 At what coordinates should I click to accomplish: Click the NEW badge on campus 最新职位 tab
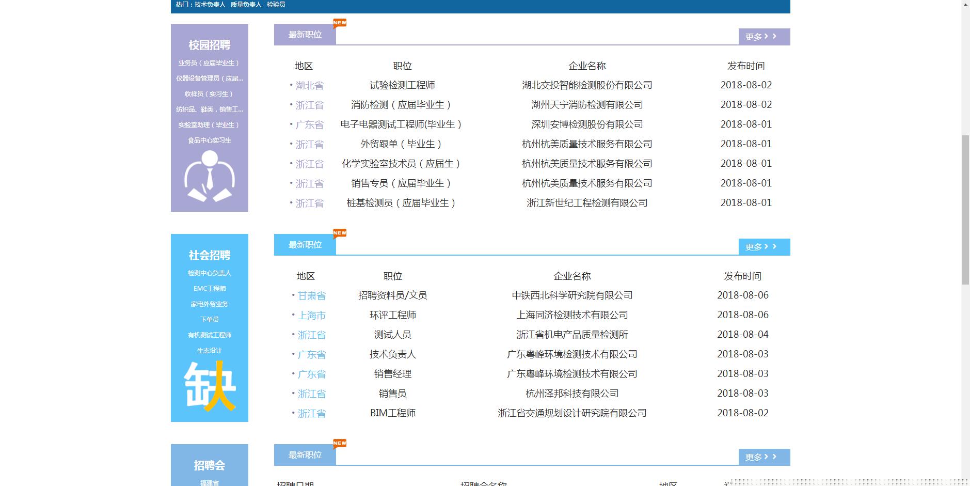tap(340, 23)
